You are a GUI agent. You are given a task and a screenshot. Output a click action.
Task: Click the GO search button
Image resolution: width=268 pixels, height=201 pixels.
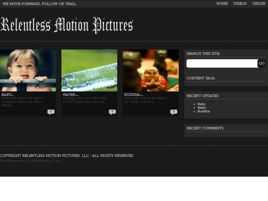261,63
